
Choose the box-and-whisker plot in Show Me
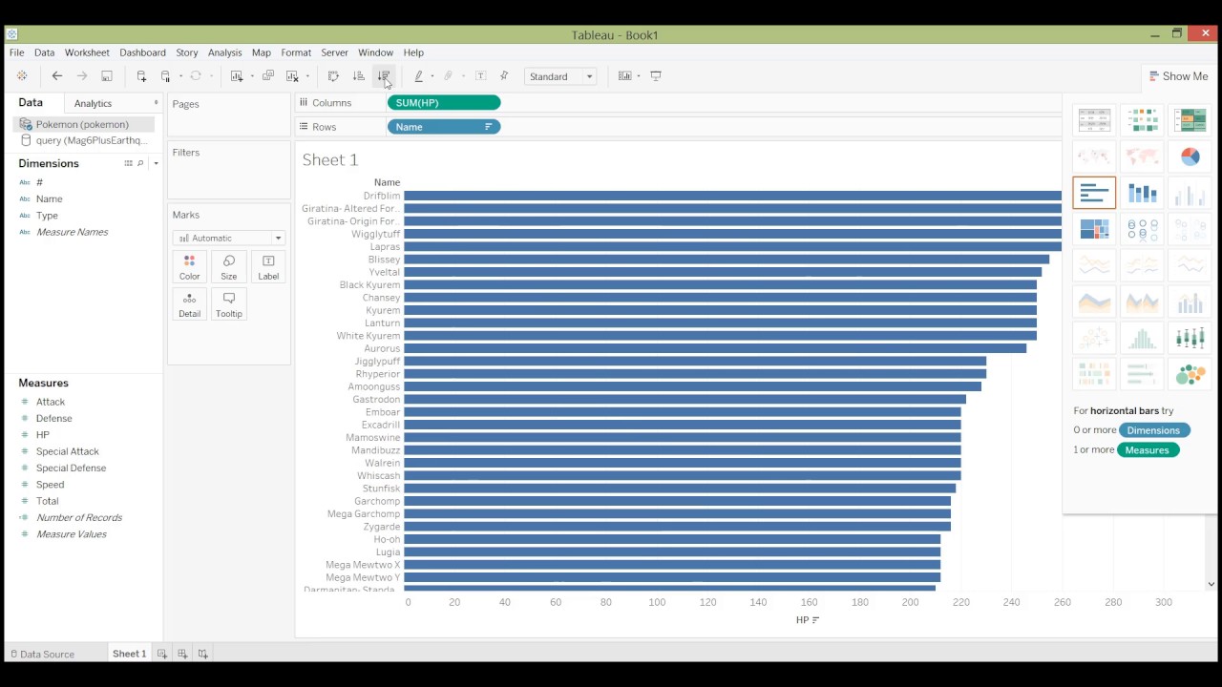coord(1190,338)
